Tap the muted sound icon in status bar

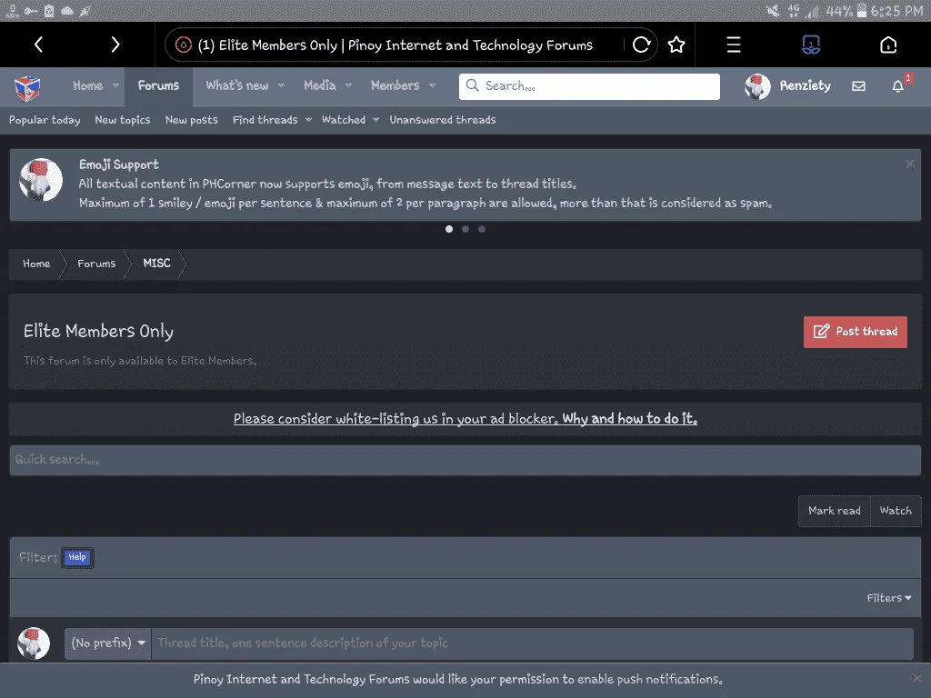pyautogui.click(x=773, y=11)
